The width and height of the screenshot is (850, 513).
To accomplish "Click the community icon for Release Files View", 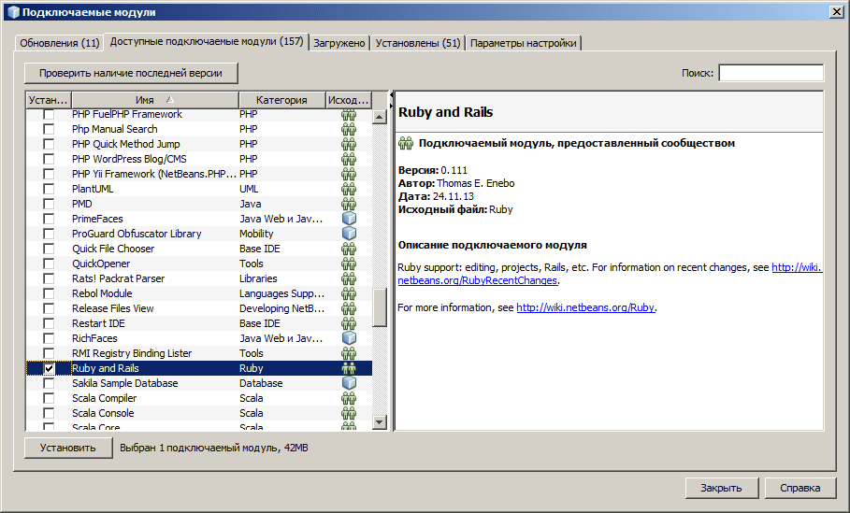I will [x=349, y=308].
